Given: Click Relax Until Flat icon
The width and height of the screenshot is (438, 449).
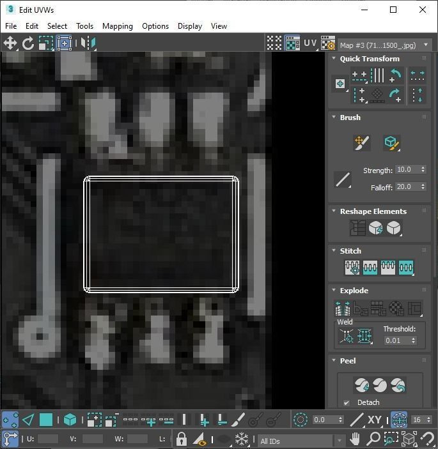Looking at the screenshot, I should pos(375,228).
